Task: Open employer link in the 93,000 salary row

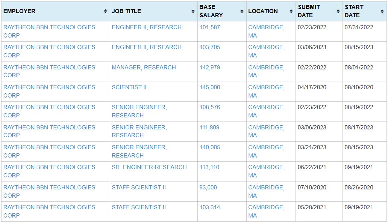Action: pos(49,191)
